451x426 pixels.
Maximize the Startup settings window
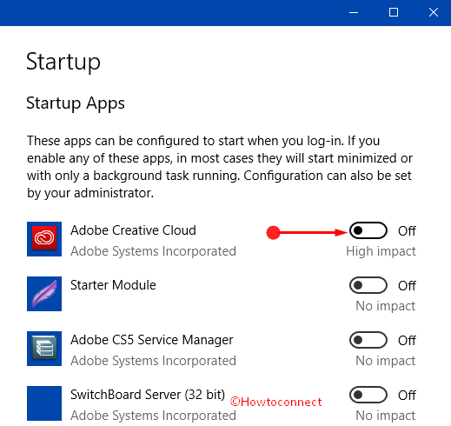[394, 12]
